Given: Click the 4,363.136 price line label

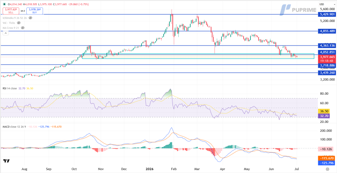Looking at the screenshot, I should (x=327, y=46).
